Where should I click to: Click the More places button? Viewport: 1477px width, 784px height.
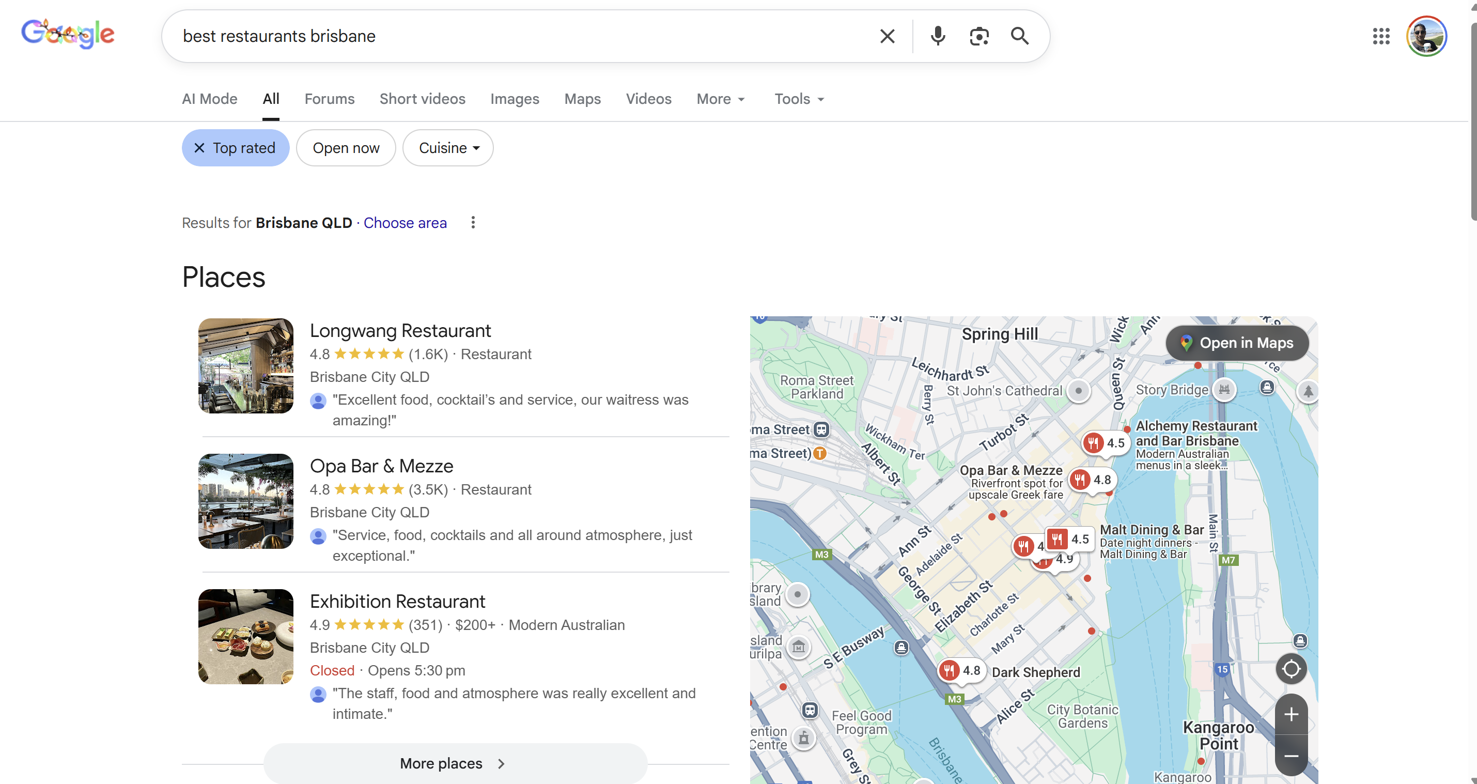[455, 763]
